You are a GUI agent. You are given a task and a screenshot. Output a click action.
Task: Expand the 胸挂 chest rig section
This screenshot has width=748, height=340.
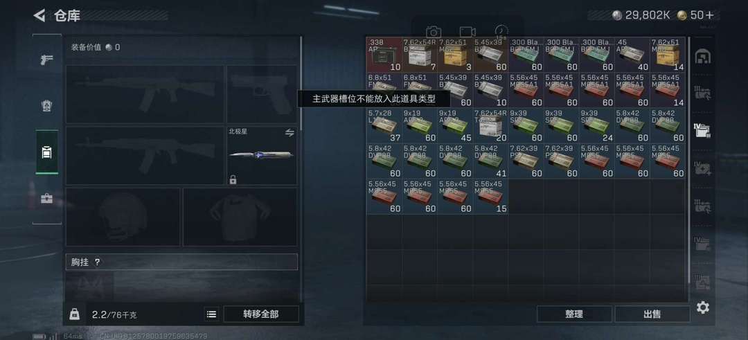tap(181, 262)
